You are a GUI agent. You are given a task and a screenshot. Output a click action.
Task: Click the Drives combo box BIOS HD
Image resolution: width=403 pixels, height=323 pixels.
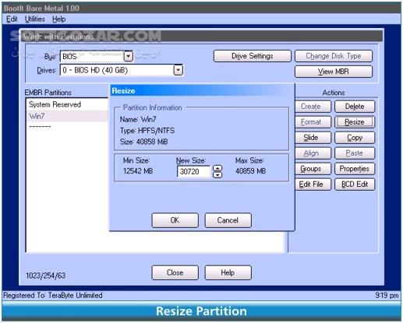coord(122,70)
